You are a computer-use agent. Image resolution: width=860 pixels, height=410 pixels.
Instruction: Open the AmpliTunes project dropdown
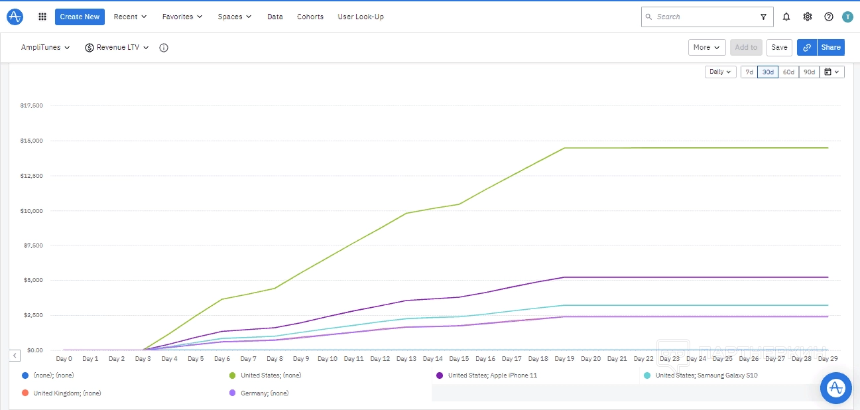click(x=45, y=48)
